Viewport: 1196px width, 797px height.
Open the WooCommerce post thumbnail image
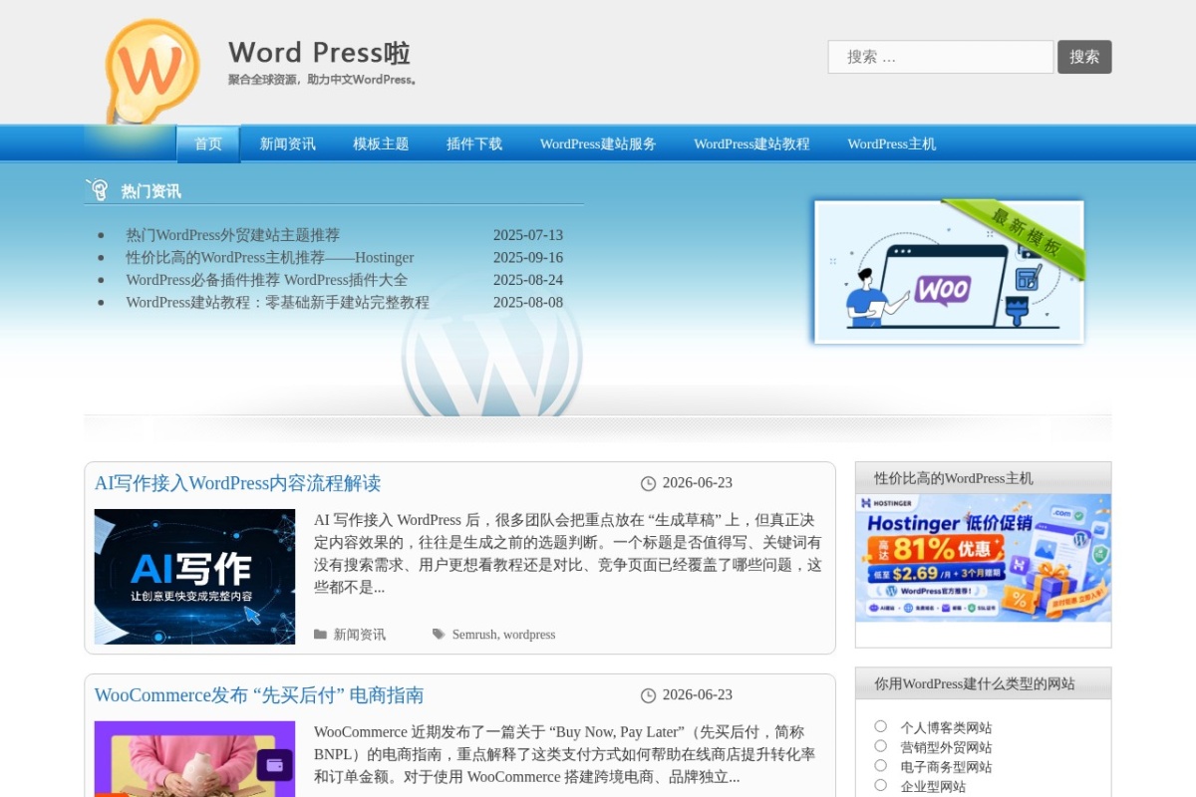tap(195, 759)
